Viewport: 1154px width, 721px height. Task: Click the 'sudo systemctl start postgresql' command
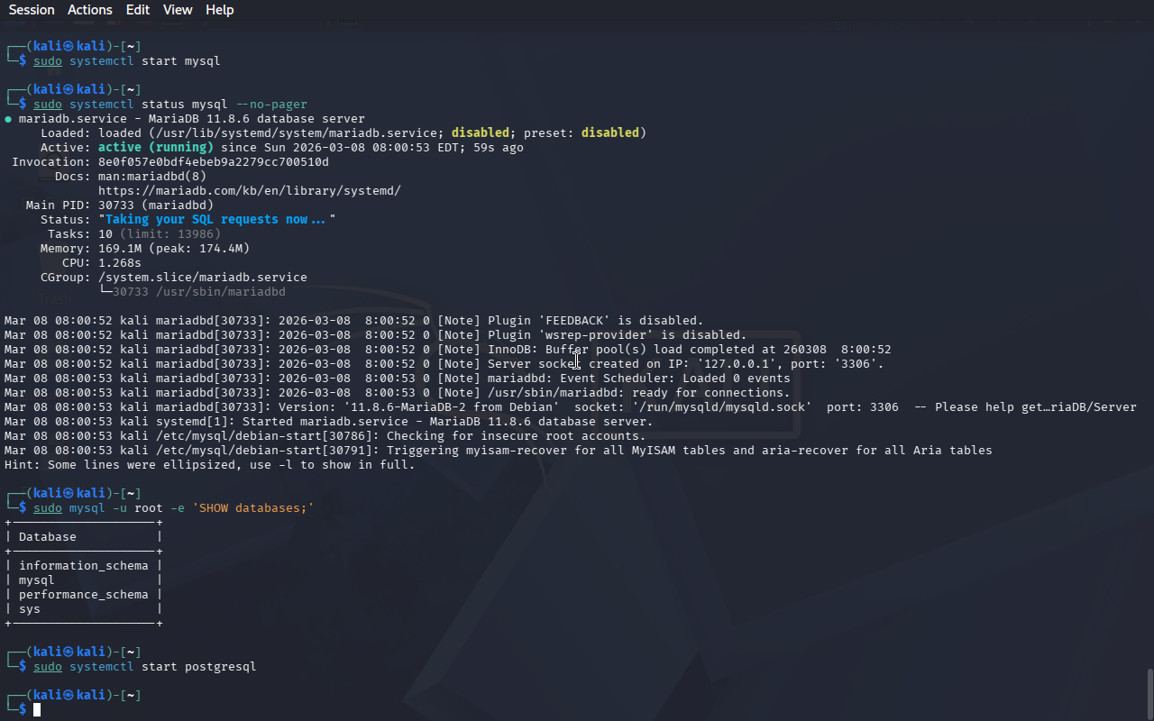pyautogui.click(x=144, y=667)
